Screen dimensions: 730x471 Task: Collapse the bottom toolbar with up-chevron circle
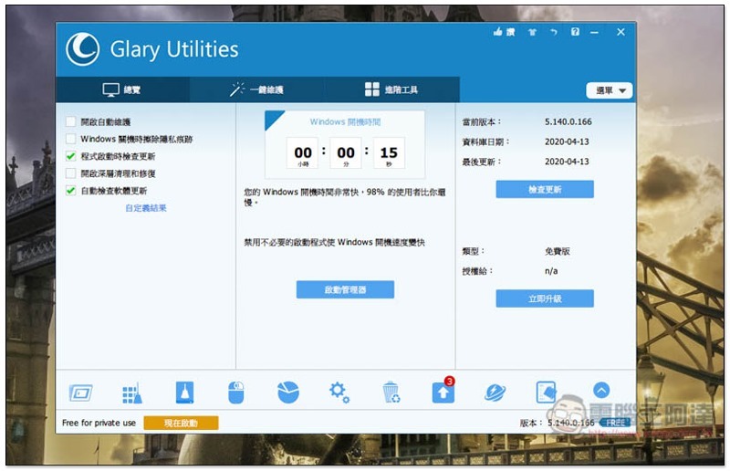(x=601, y=390)
